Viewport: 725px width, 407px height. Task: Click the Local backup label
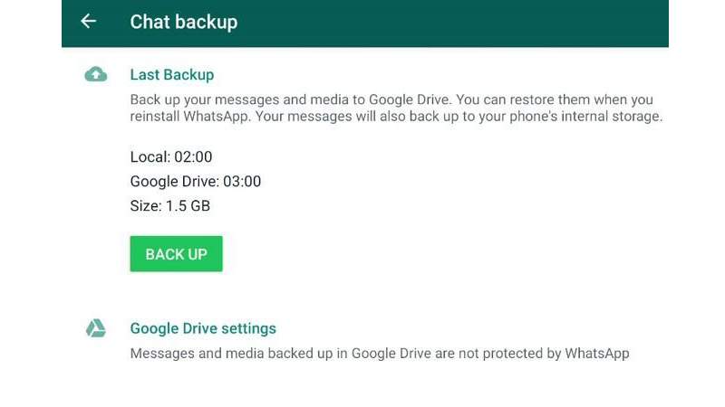150,157
